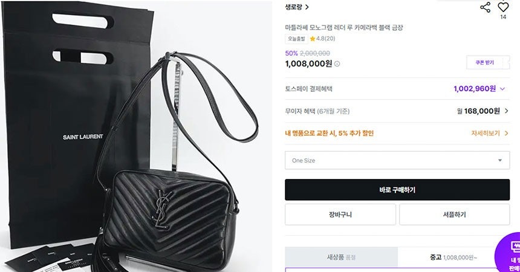Click 장바구니 button

click(340, 215)
